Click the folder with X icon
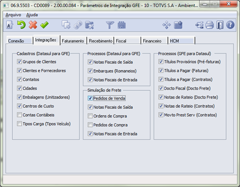 point(89,25)
